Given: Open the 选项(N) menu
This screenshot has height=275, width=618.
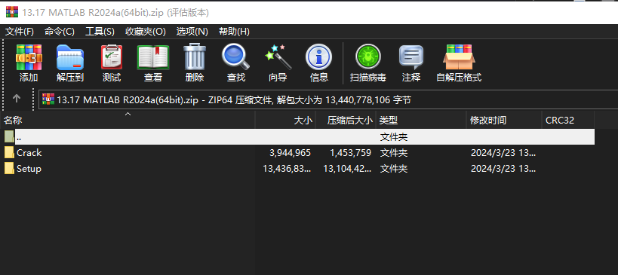Looking at the screenshot, I should pos(192,32).
